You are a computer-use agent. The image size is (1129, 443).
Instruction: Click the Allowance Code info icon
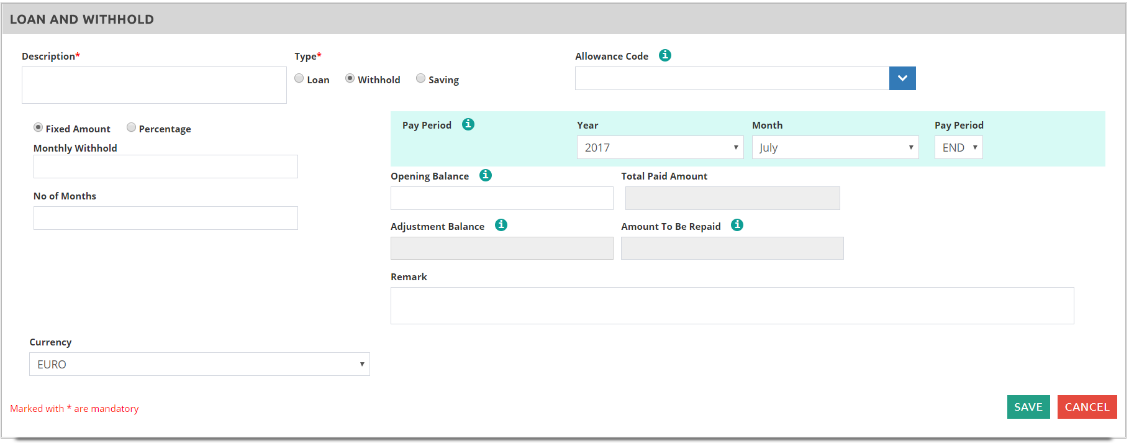coord(664,55)
